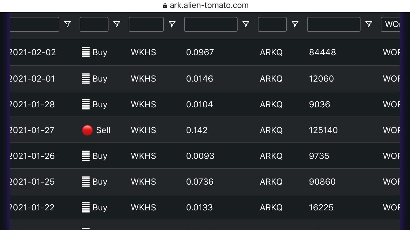Focus the filter input above the WKHS column
This screenshot has width=410, height=230.
click(146, 24)
